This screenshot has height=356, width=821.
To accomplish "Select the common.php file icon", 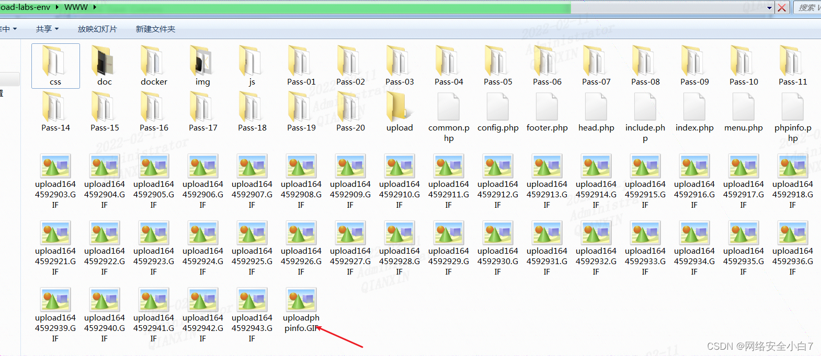I will coord(449,106).
